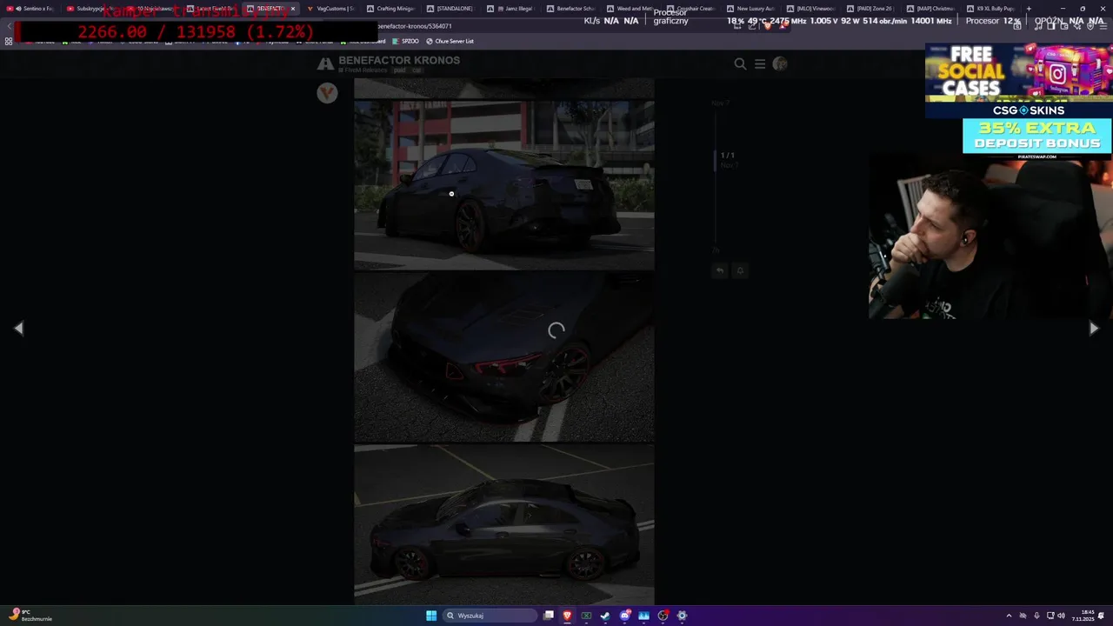Focus the taskbar 'Wyszukaj' search box

tap(490, 616)
